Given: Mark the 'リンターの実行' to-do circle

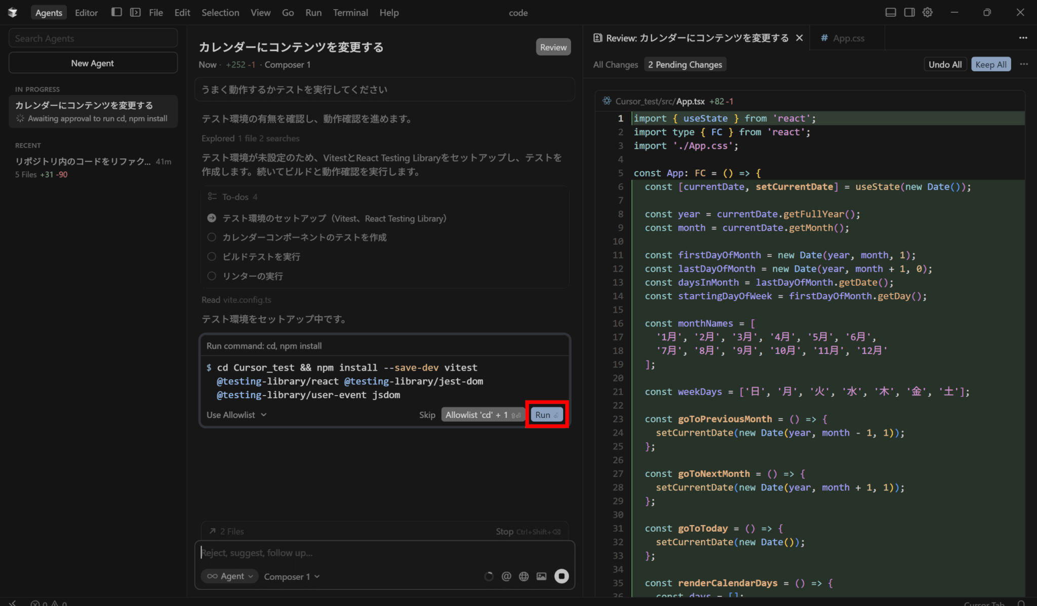Looking at the screenshot, I should point(212,276).
